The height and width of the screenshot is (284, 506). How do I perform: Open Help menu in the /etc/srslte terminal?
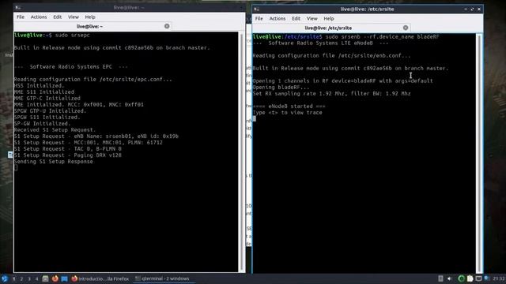[329, 19]
